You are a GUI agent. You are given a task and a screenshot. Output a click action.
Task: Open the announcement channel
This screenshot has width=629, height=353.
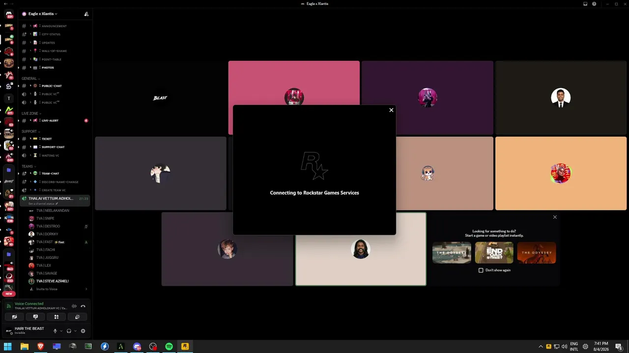[x=55, y=26]
